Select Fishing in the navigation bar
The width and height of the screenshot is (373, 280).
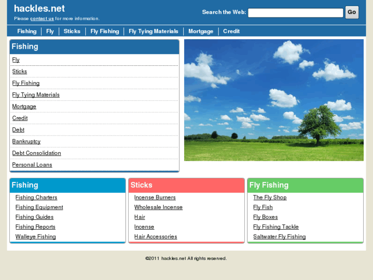[x=27, y=31]
